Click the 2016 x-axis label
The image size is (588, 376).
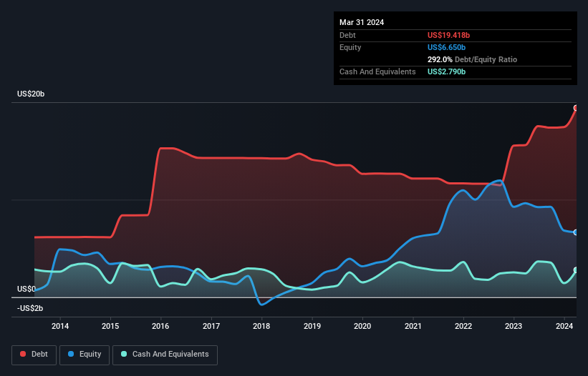(x=160, y=326)
